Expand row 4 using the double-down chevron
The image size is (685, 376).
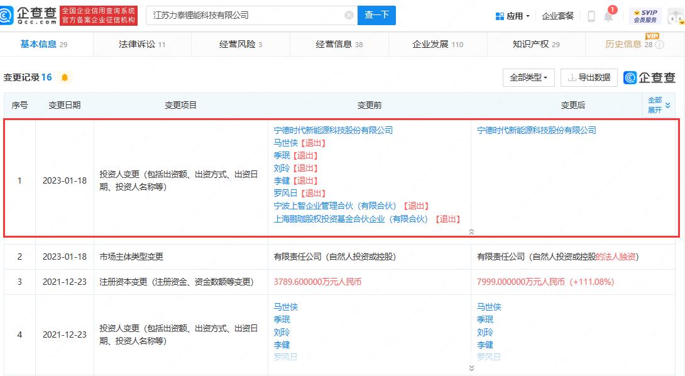(x=471, y=368)
